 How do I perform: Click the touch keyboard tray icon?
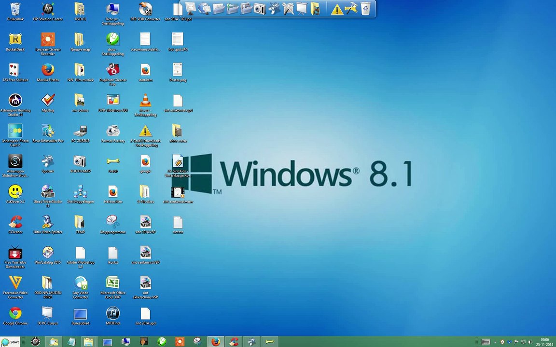click(486, 342)
